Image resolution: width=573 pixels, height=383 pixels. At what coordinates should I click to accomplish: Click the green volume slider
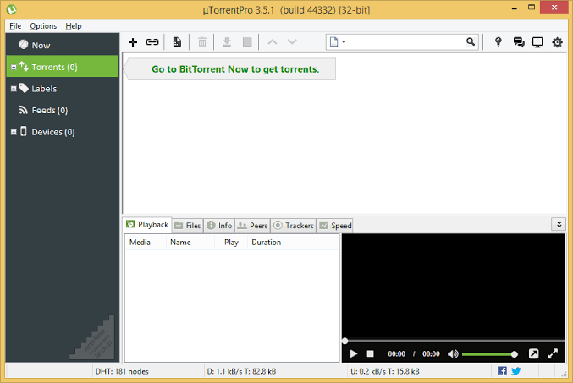pos(490,354)
